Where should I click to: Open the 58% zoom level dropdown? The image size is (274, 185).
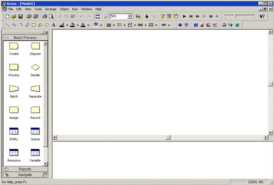click(130, 16)
